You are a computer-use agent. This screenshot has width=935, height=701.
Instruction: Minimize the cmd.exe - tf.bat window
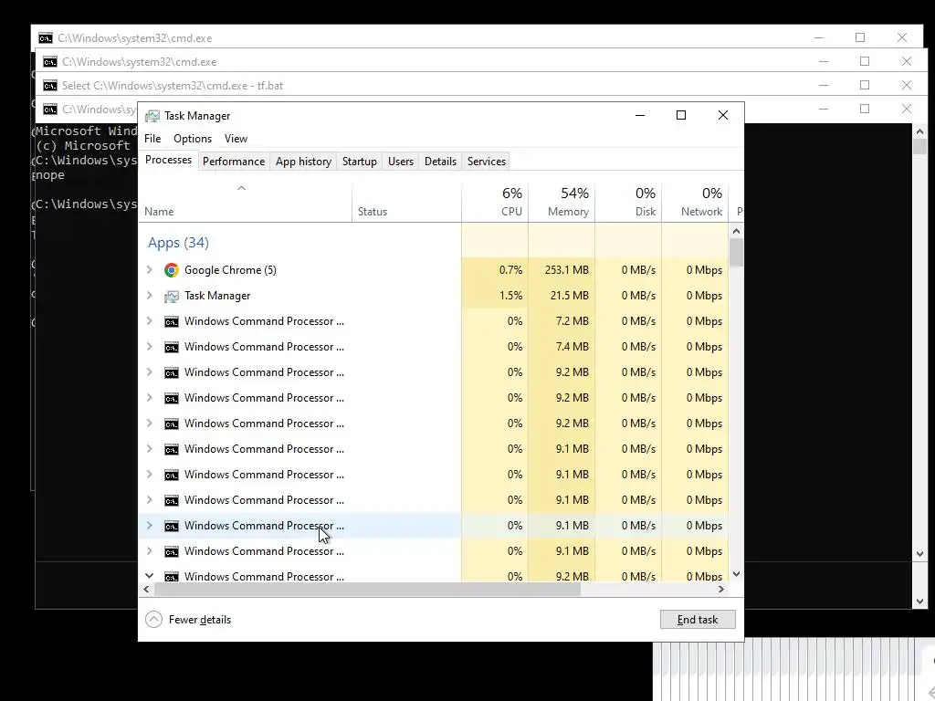(x=824, y=85)
